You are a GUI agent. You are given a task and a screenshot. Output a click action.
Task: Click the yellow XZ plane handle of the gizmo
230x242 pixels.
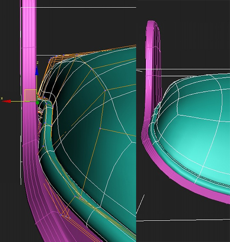tap(31, 95)
